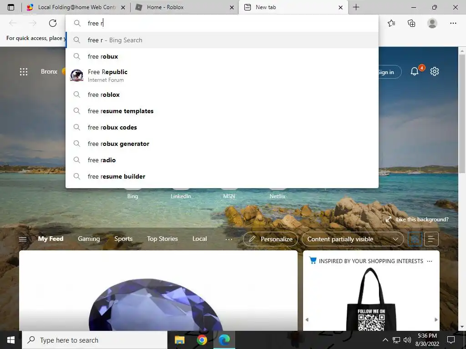Open the MSN quick link
The height and width of the screenshot is (349, 466).
(x=229, y=196)
